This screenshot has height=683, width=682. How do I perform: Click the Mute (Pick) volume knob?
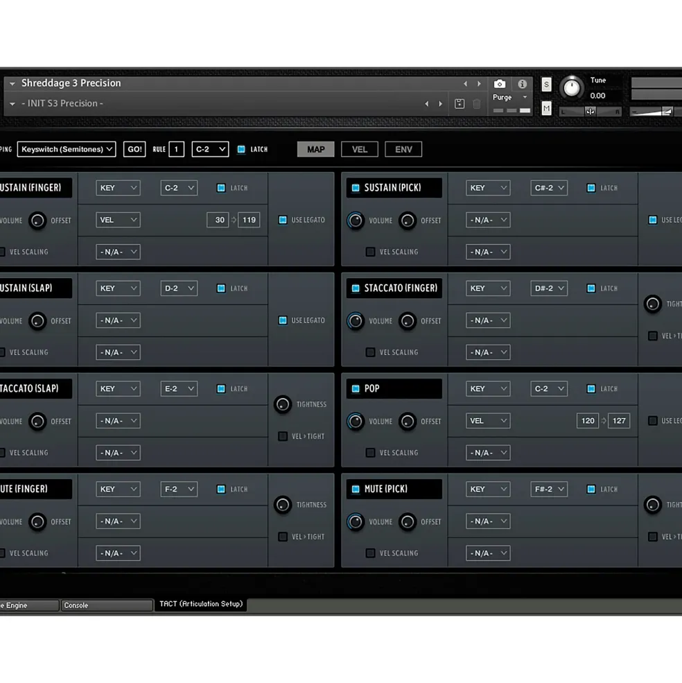click(x=356, y=522)
